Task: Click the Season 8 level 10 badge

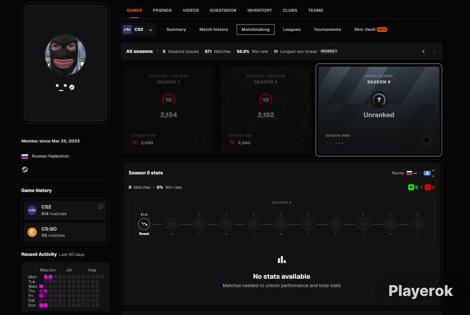Action: [266, 99]
